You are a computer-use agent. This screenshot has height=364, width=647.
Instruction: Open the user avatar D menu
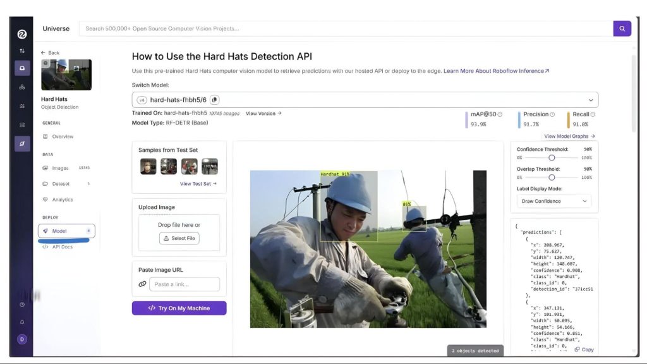click(22, 339)
